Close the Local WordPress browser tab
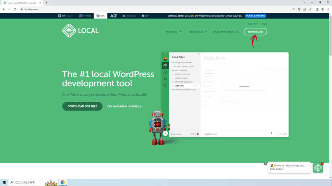 tap(40, 3)
